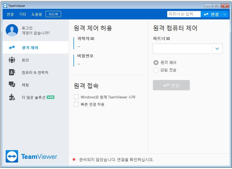Open the 채팅 section
Image resolution: width=232 pixels, height=169 pixels.
tap(35, 85)
